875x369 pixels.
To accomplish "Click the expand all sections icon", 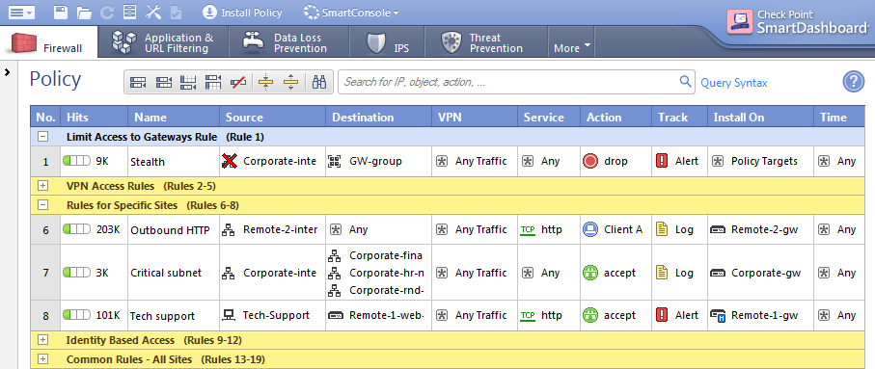I will tap(290, 83).
